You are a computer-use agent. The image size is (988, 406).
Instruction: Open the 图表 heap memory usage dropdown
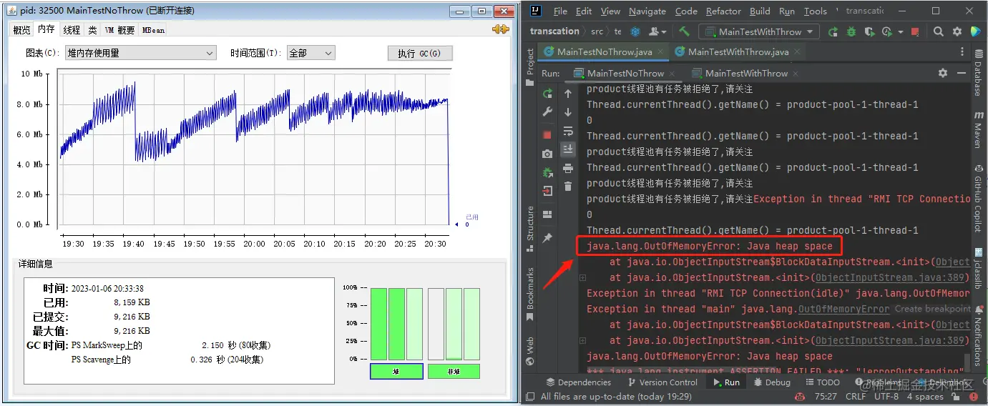[x=140, y=53]
